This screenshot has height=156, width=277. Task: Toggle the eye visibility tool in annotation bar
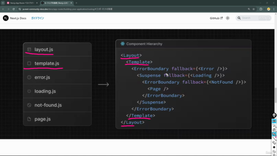274,121
